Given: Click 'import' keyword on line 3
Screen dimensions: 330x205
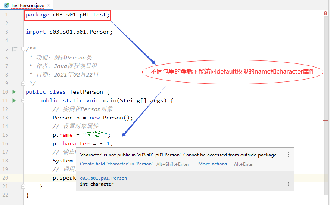Looking at the screenshot, I should (35, 32).
